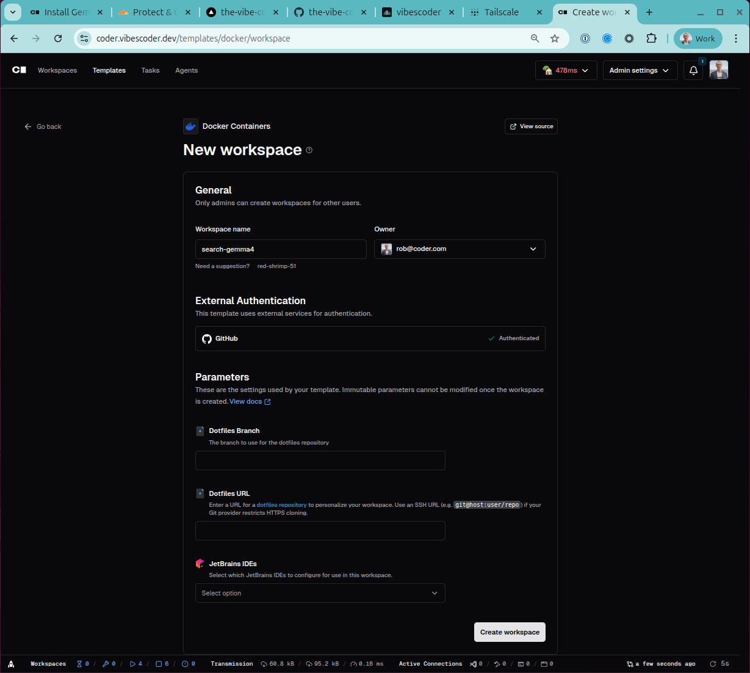Open the browser zoom magnifier icon
This screenshot has height=673, width=750.
pyautogui.click(x=535, y=38)
